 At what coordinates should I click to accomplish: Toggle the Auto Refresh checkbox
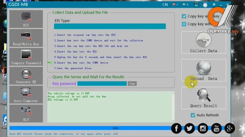pyautogui.click(x=193, y=115)
